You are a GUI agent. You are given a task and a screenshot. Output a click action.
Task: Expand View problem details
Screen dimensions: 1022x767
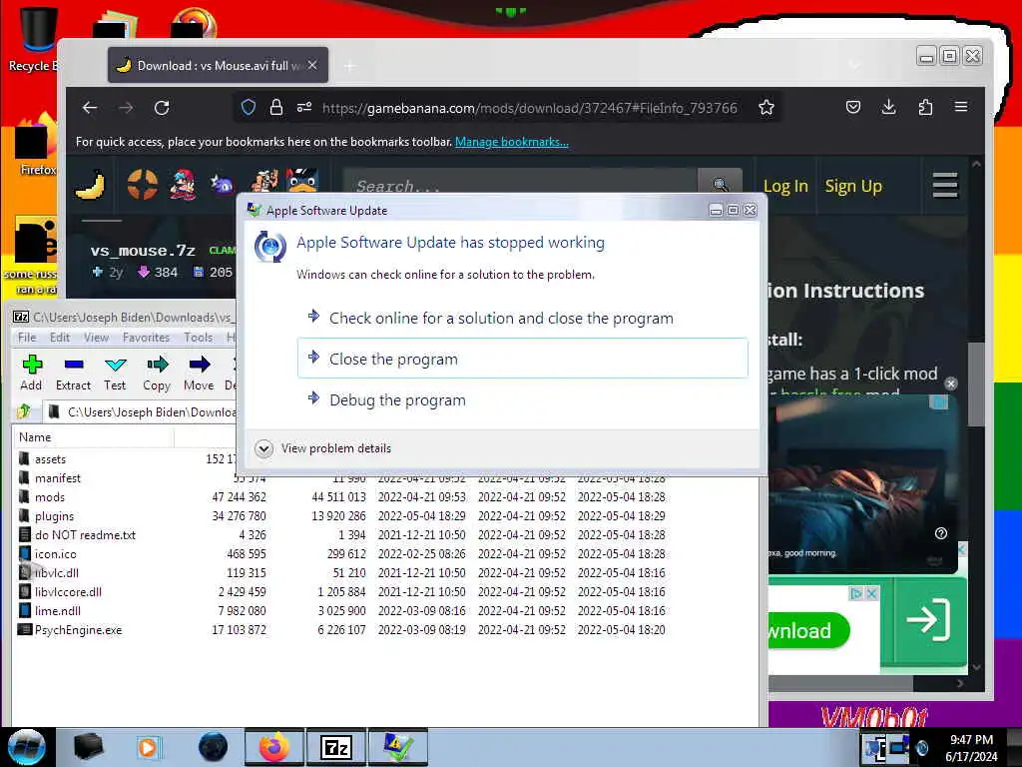click(x=323, y=448)
